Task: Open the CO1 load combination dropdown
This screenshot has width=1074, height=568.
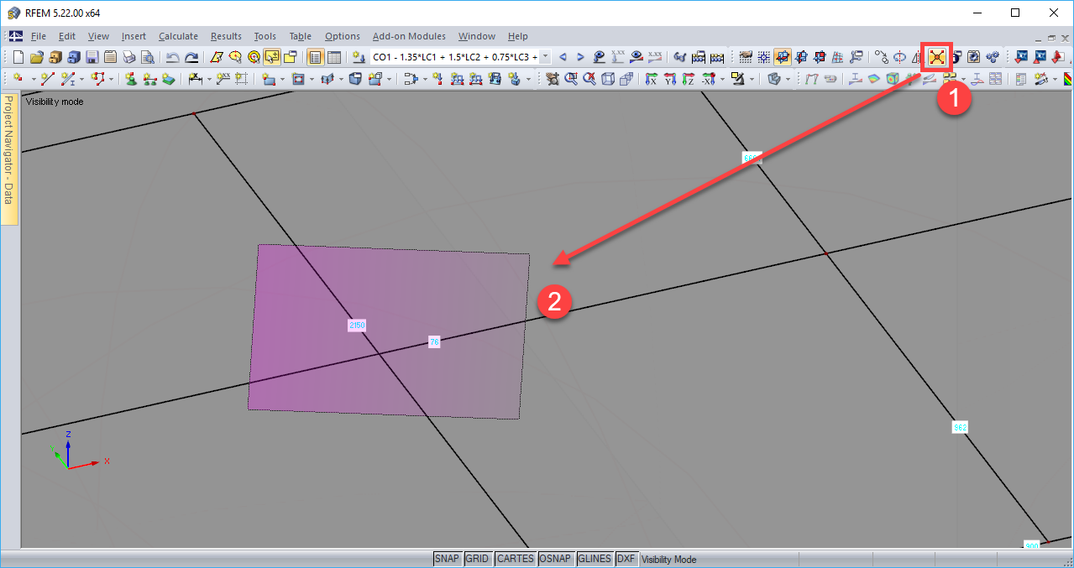Action: 546,57
